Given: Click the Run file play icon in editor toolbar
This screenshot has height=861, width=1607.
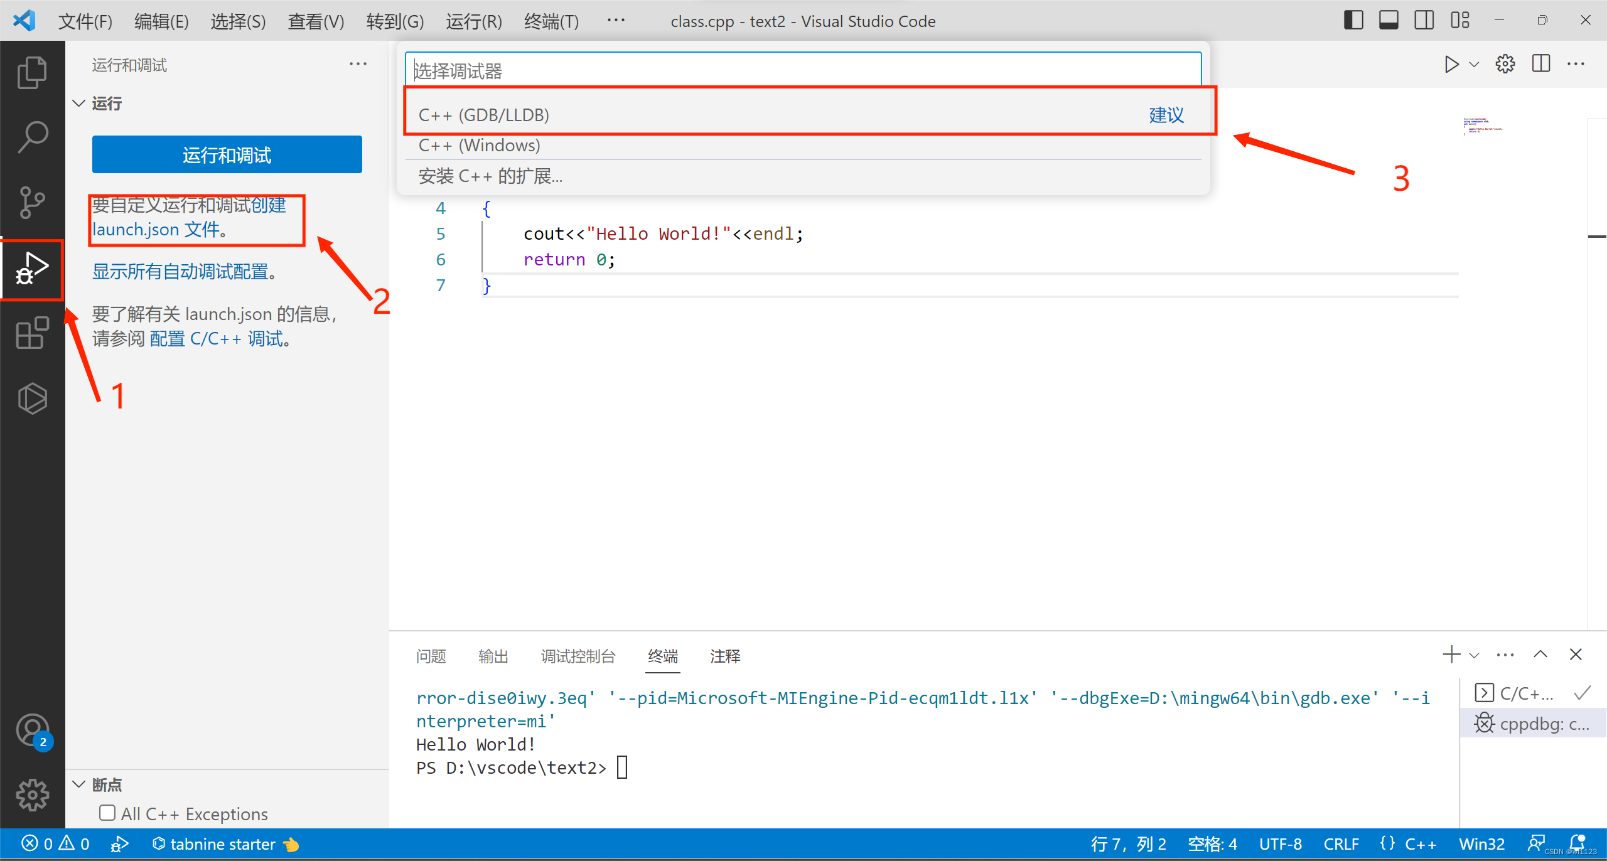Looking at the screenshot, I should (1451, 65).
